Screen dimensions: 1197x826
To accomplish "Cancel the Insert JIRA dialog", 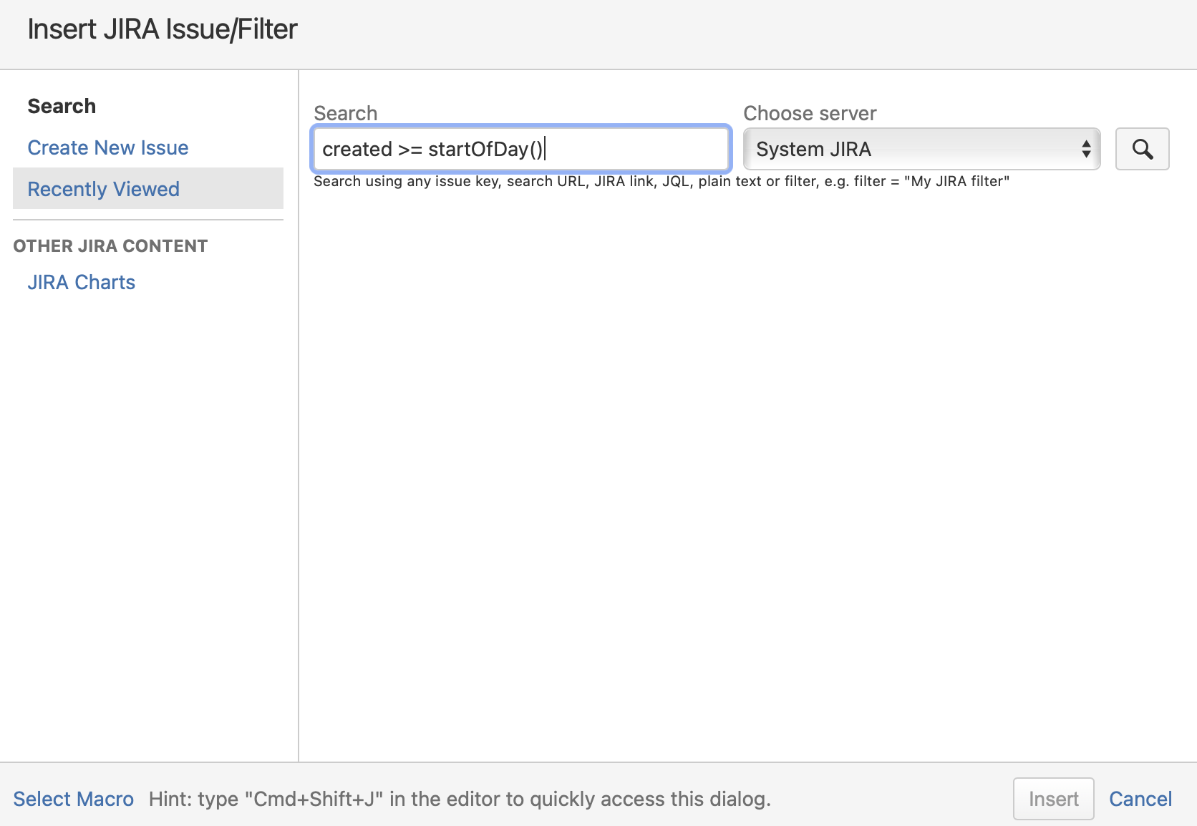I will coord(1140,798).
